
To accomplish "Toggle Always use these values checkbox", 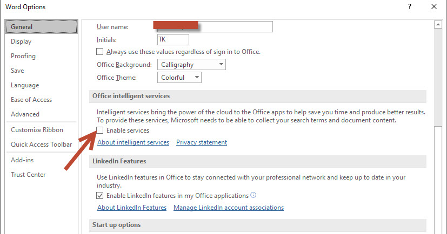I will pyautogui.click(x=99, y=52).
